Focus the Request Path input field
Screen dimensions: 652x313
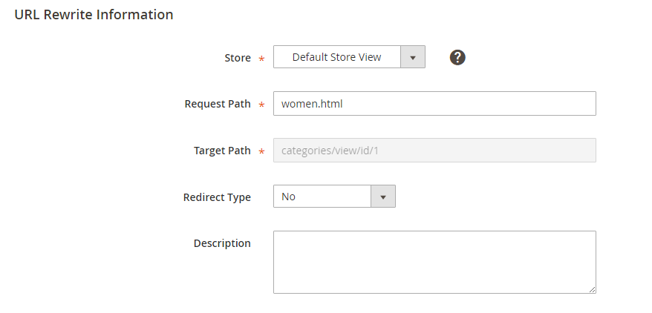point(434,103)
